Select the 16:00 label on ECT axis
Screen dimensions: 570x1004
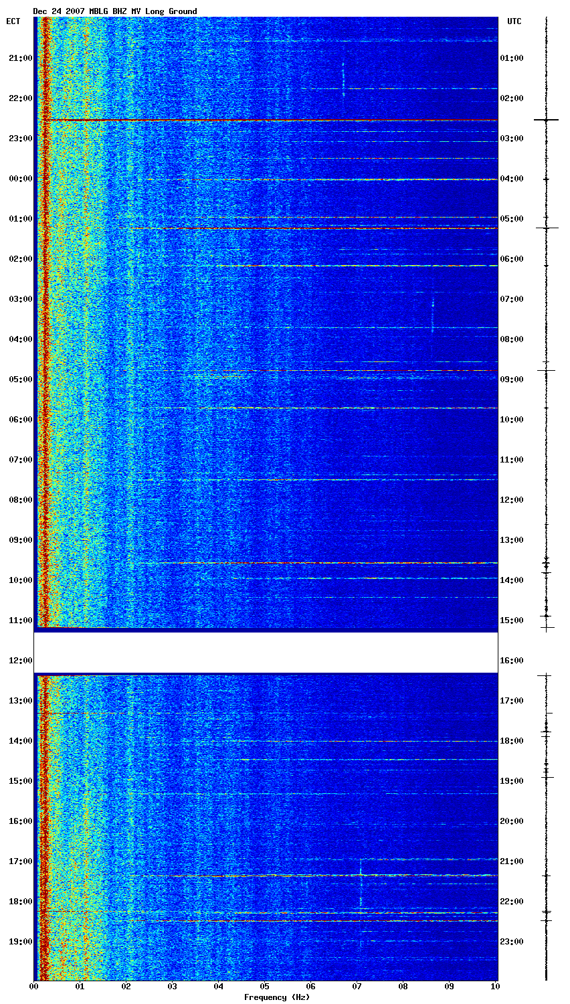(21, 821)
